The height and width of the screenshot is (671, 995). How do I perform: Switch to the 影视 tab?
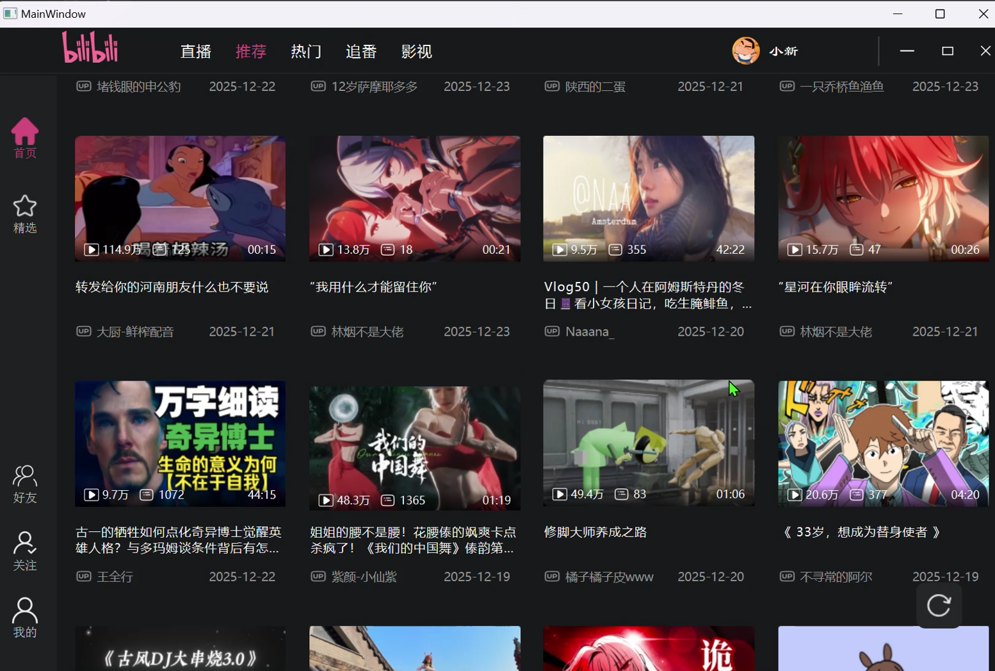[x=416, y=51]
